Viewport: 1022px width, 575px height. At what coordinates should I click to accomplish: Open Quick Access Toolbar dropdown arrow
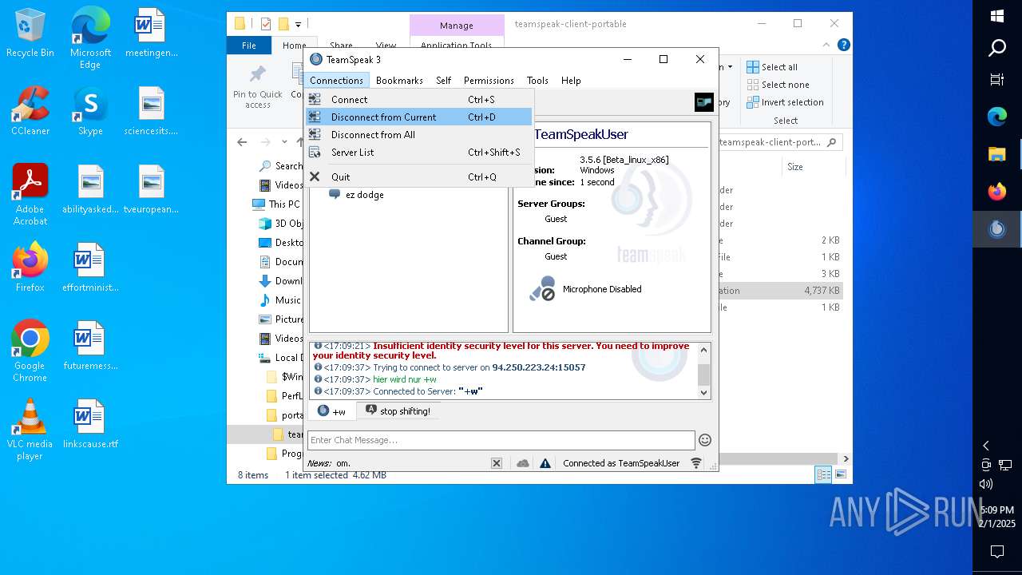coord(299,25)
